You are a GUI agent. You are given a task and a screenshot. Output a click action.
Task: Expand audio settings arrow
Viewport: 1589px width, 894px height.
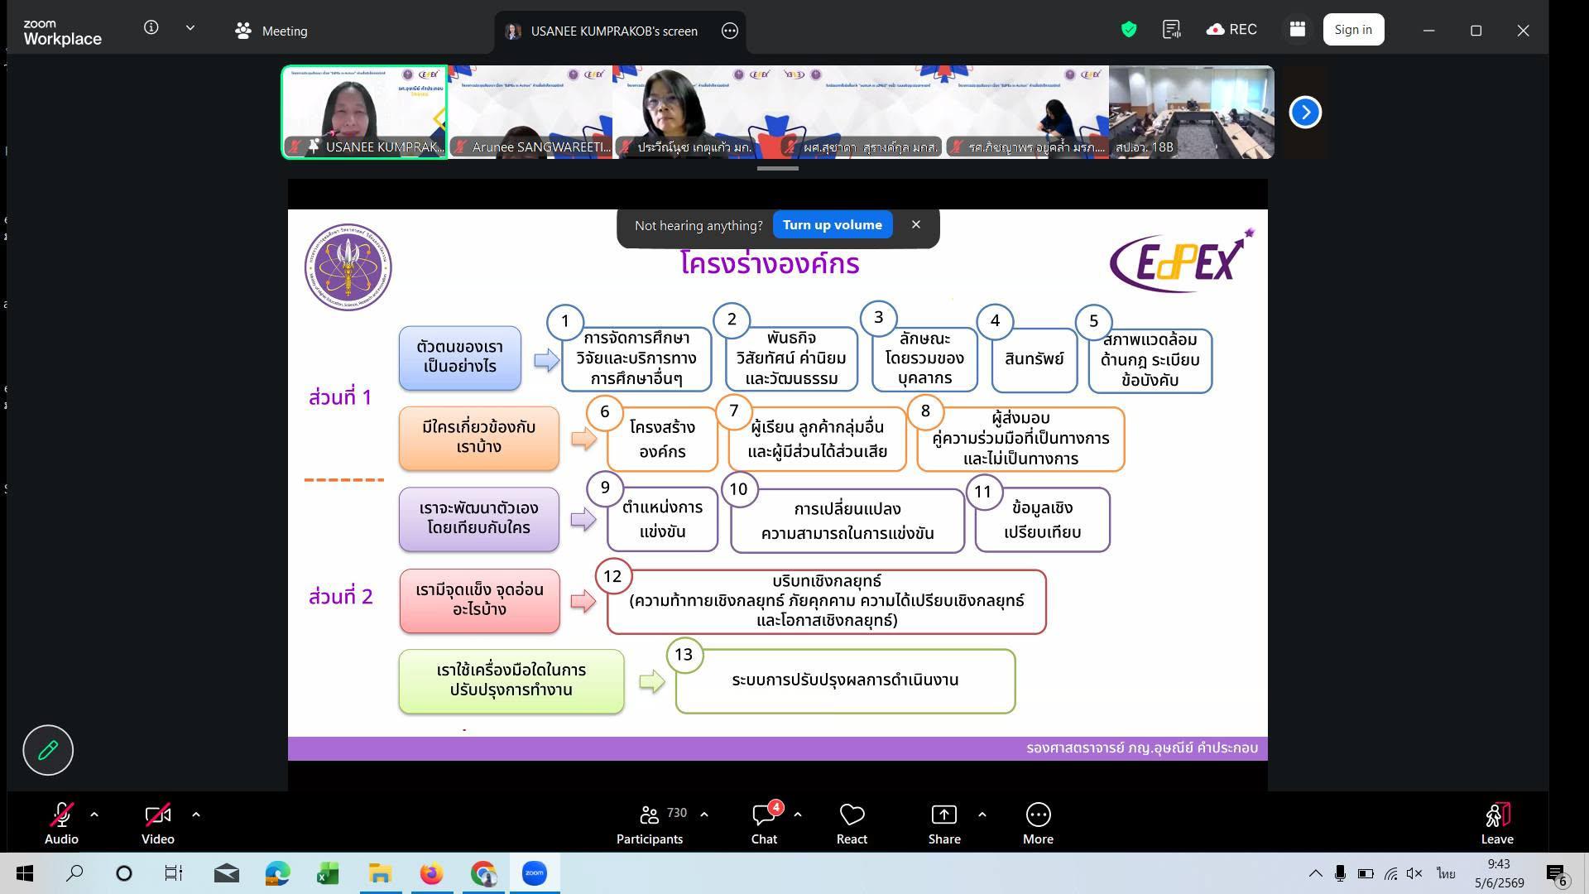[x=94, y=815]
